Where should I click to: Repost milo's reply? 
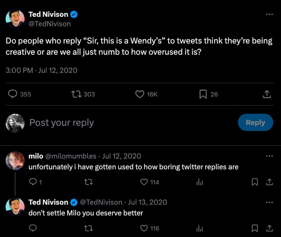click(x=89, y=182)
